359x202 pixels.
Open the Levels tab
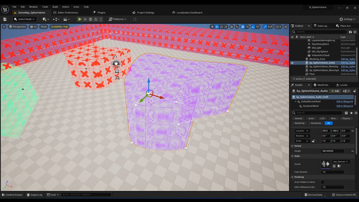344,85
